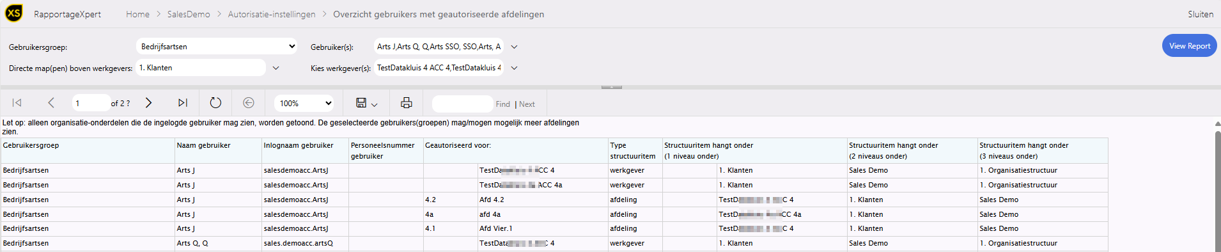The height and width of the screenshot is (252, 1221).
Task: Expand the Directe map(pen) boven werkgevers chevron
Action: 276,68
